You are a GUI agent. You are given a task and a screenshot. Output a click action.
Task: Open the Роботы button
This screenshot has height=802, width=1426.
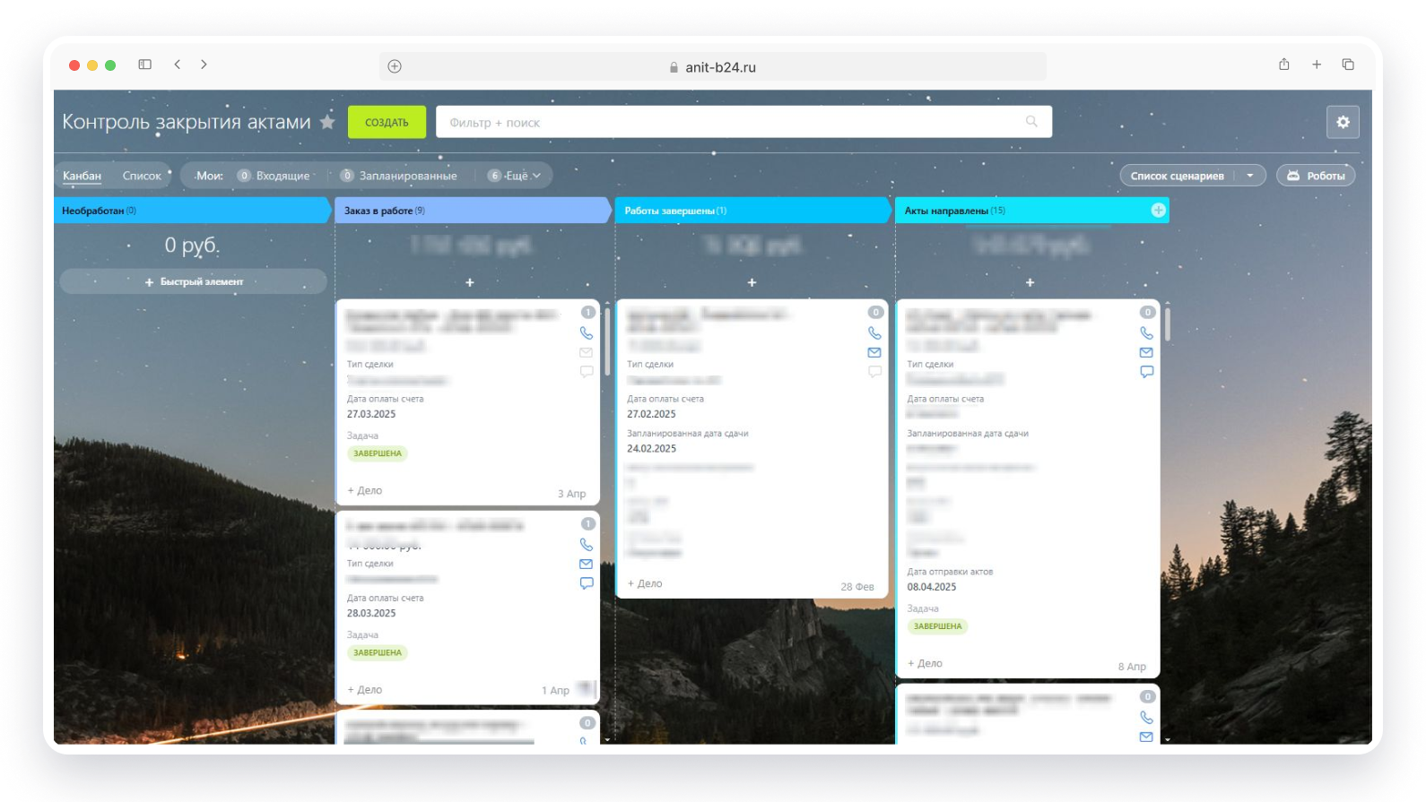coord(1316,176)
